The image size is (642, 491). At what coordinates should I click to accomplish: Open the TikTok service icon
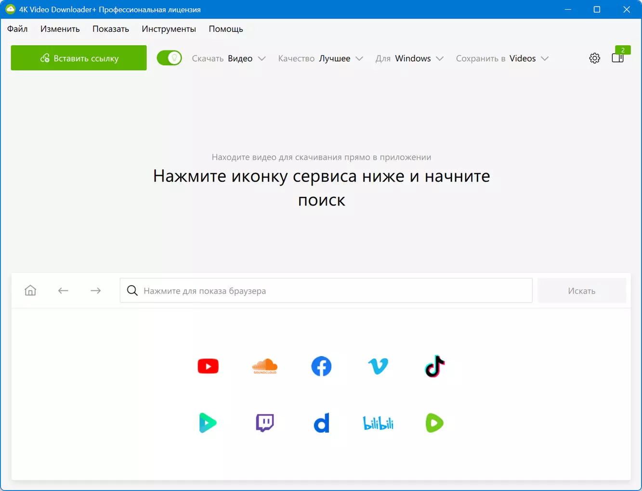tap(434, 366)
